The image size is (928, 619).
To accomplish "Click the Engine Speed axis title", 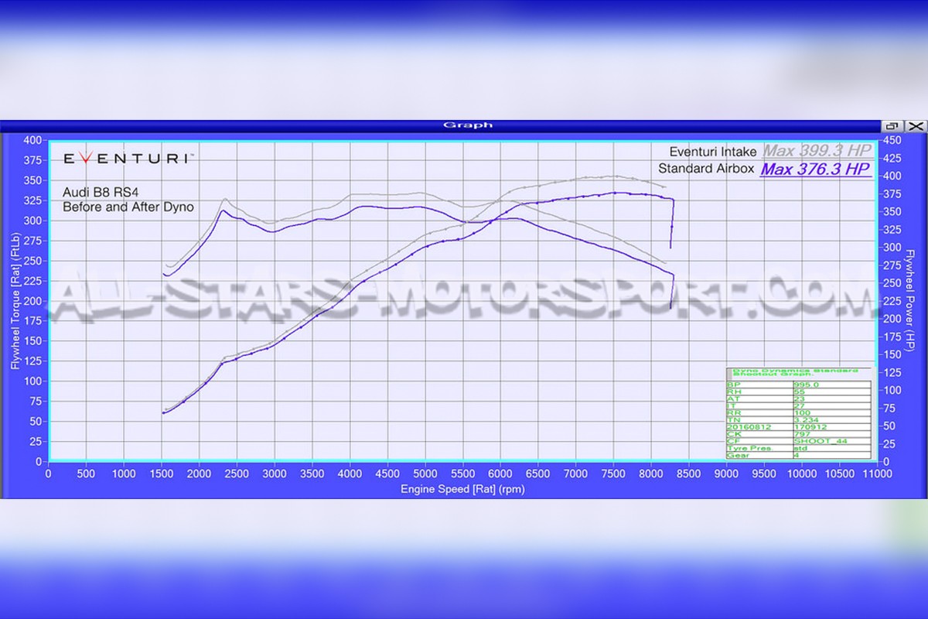I will (462, 490).
